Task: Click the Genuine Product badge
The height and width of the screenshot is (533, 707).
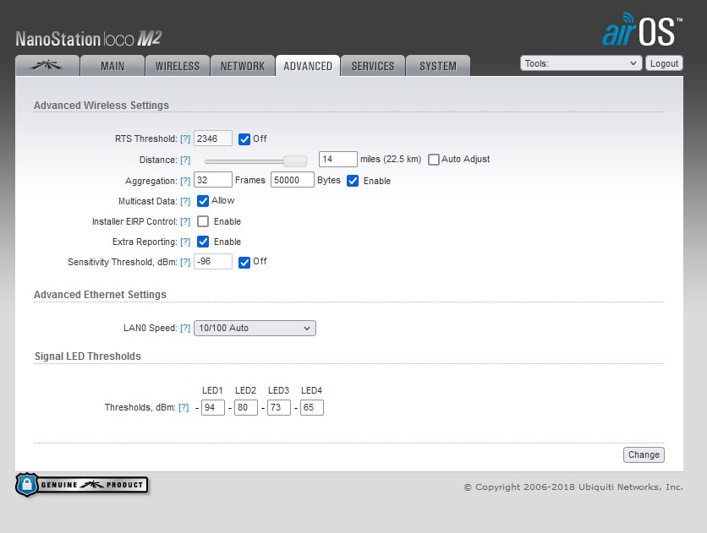Action: coord(82,485)
